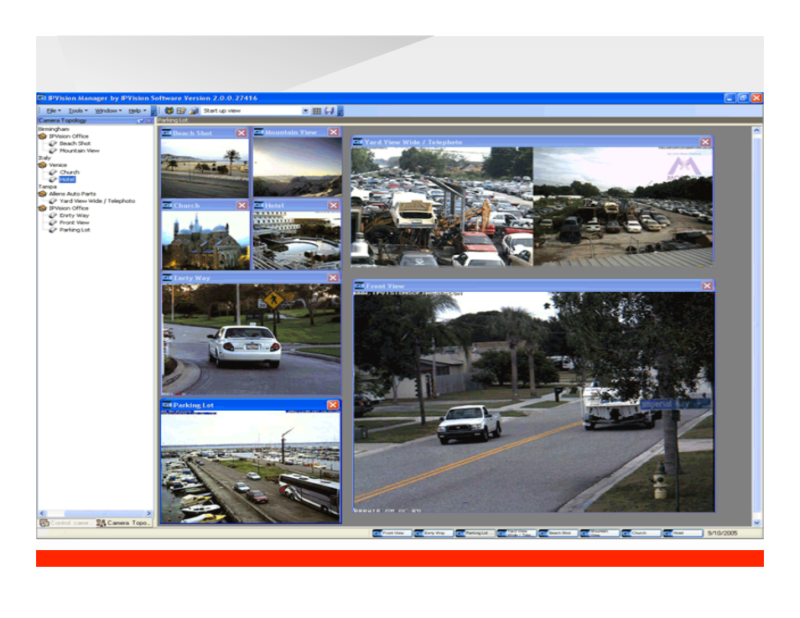The height and width of the screenshot is (618, 800).
Task: Select Mountain View camera in the tree
Action: coord(79,151)
